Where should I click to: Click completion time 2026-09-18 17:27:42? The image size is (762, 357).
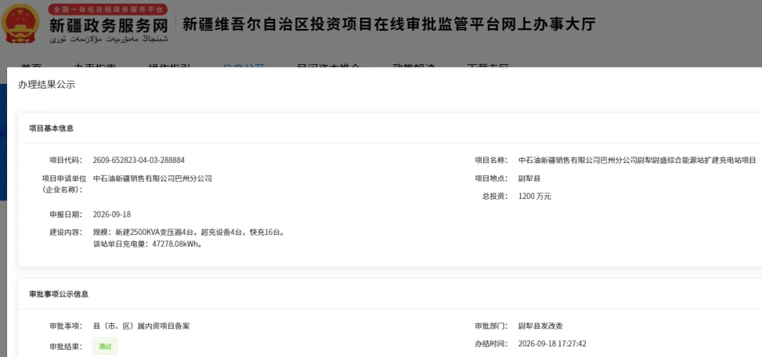[x=552, y=344]
